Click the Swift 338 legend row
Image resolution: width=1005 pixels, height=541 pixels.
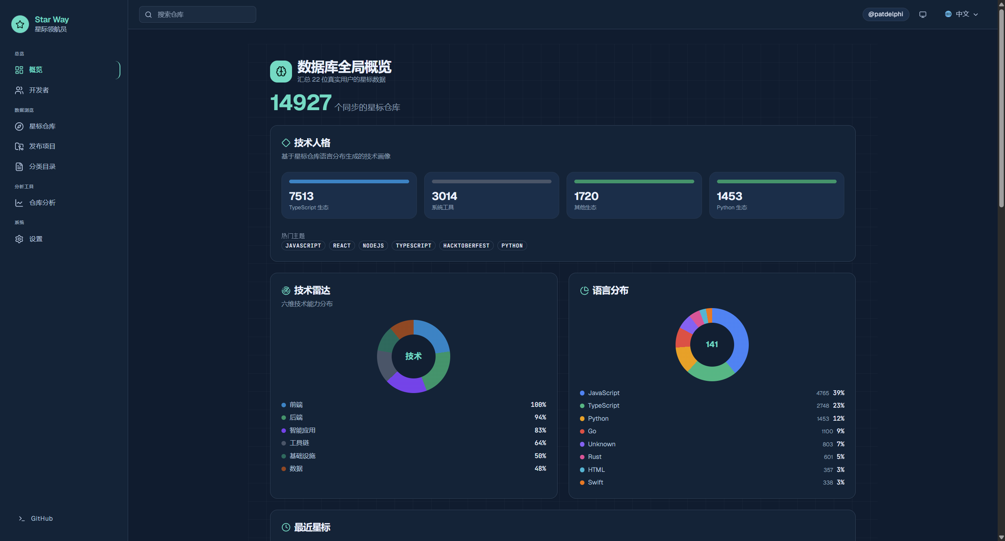[x=712, y=483]
